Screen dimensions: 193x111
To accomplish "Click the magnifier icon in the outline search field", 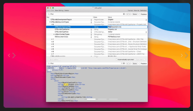I will tap(49, 14).
